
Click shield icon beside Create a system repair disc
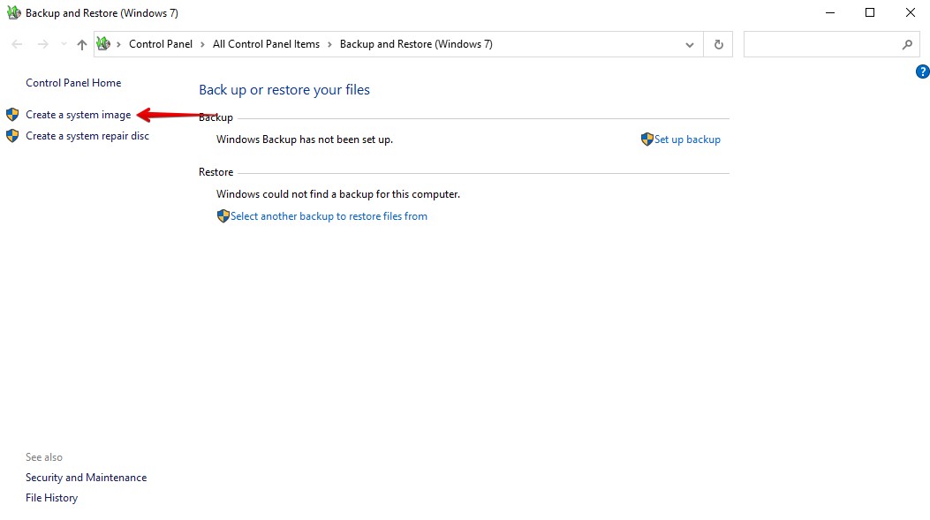(12, 136)
